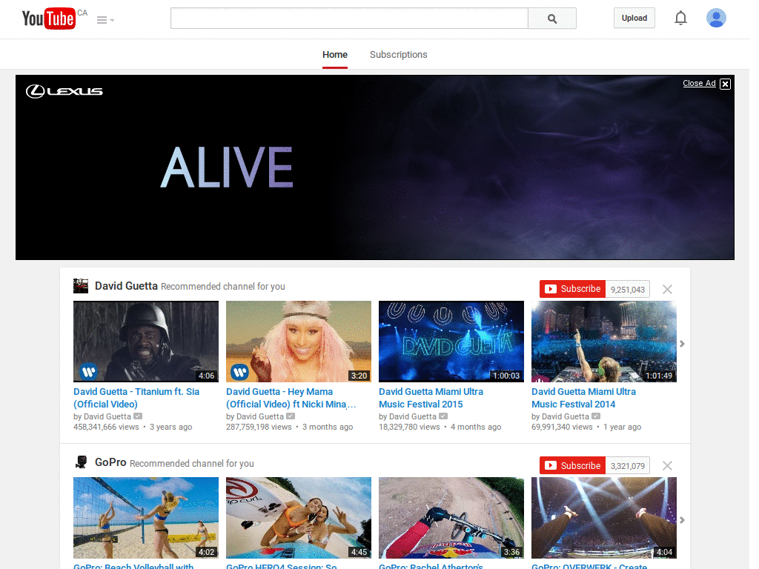The width and height of the screenshot is (759, 569).
Task: Click the Upload button
Action: point(634,18)
